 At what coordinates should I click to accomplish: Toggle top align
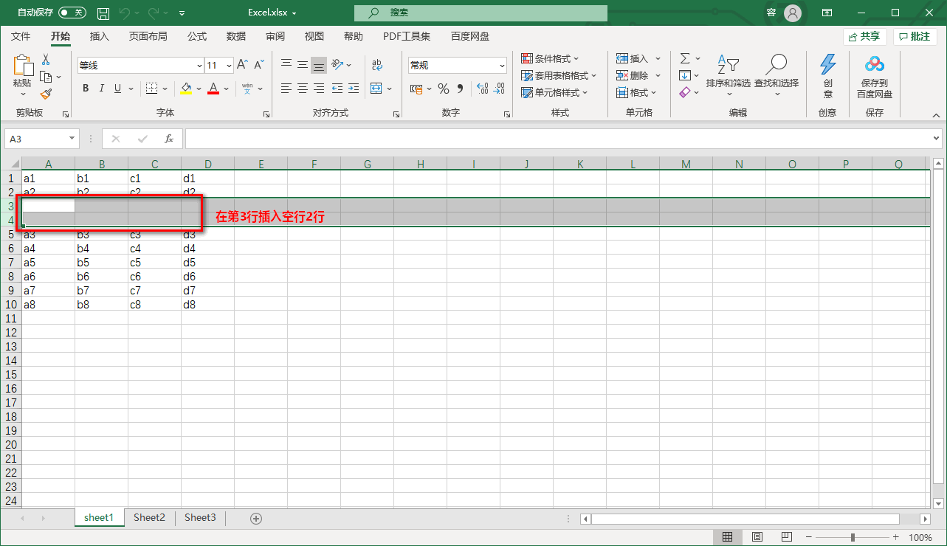[x=286, y=65]
